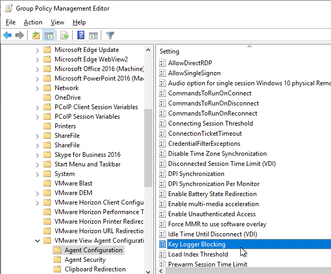
Task: Select the Agent Configuration tree item
Action: tap(93, 250)
